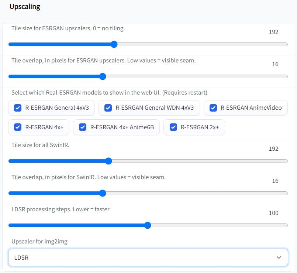Uncheck the R-ESRGAN 4x+ option
The width and height of the screenshot is (297, 273).
18,127
